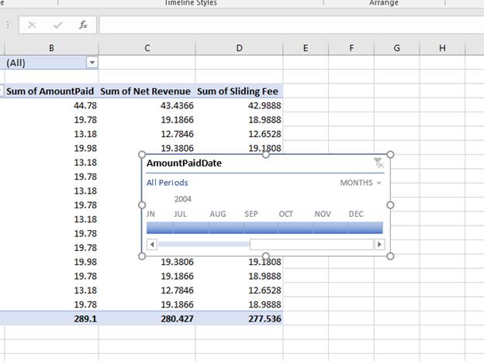Select column E header

306,48
